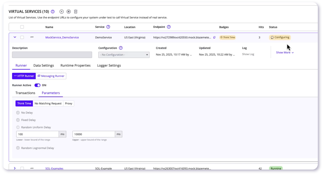Click help icon beside Virtual Services title
Image resolution: width=330 pixels, height=175 pixels.
coord(53,12)
